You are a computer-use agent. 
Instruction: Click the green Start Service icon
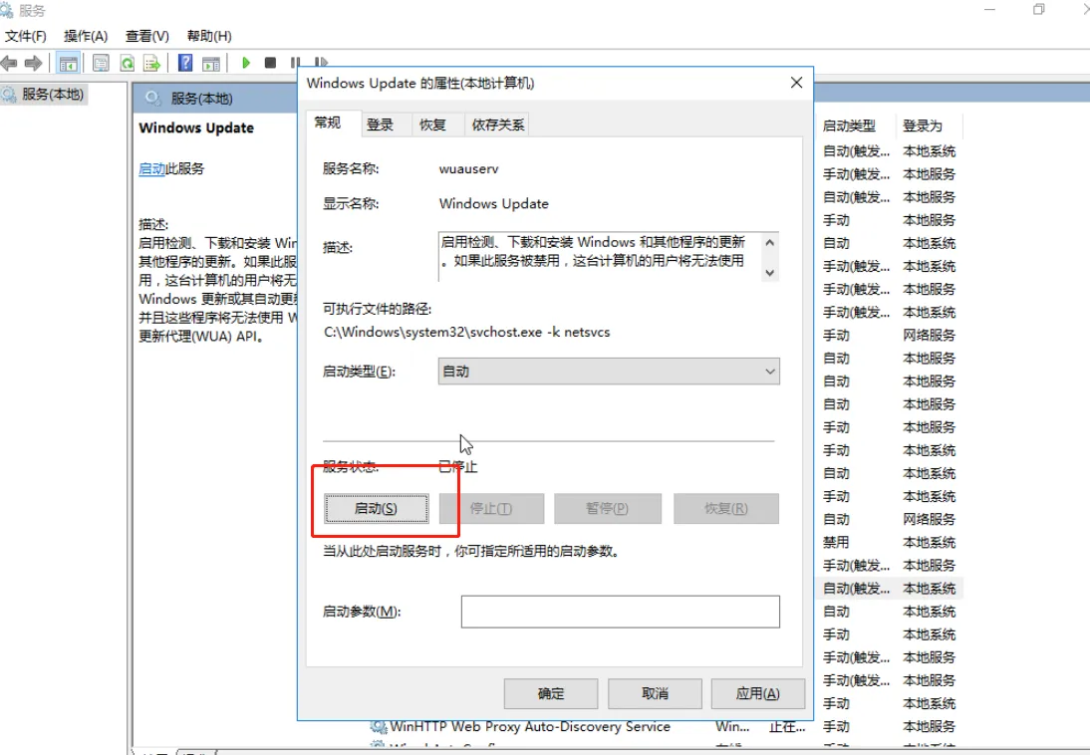(246, 62)
